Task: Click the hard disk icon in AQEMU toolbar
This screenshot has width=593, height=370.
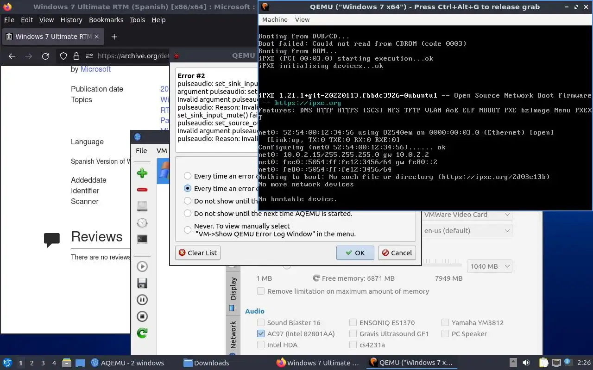Action: coord(142,206)
